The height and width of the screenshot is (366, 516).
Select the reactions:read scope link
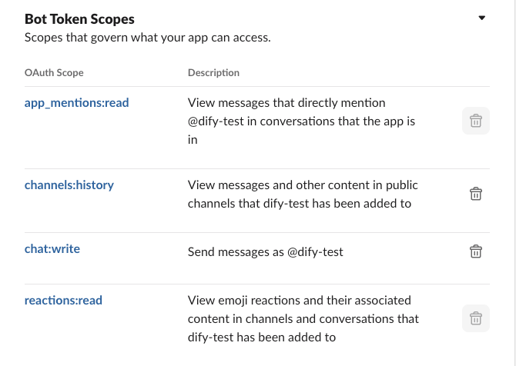coord(63,300)
